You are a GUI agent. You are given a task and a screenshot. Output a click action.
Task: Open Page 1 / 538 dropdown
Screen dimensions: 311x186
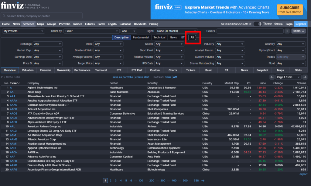pos(289,77)
